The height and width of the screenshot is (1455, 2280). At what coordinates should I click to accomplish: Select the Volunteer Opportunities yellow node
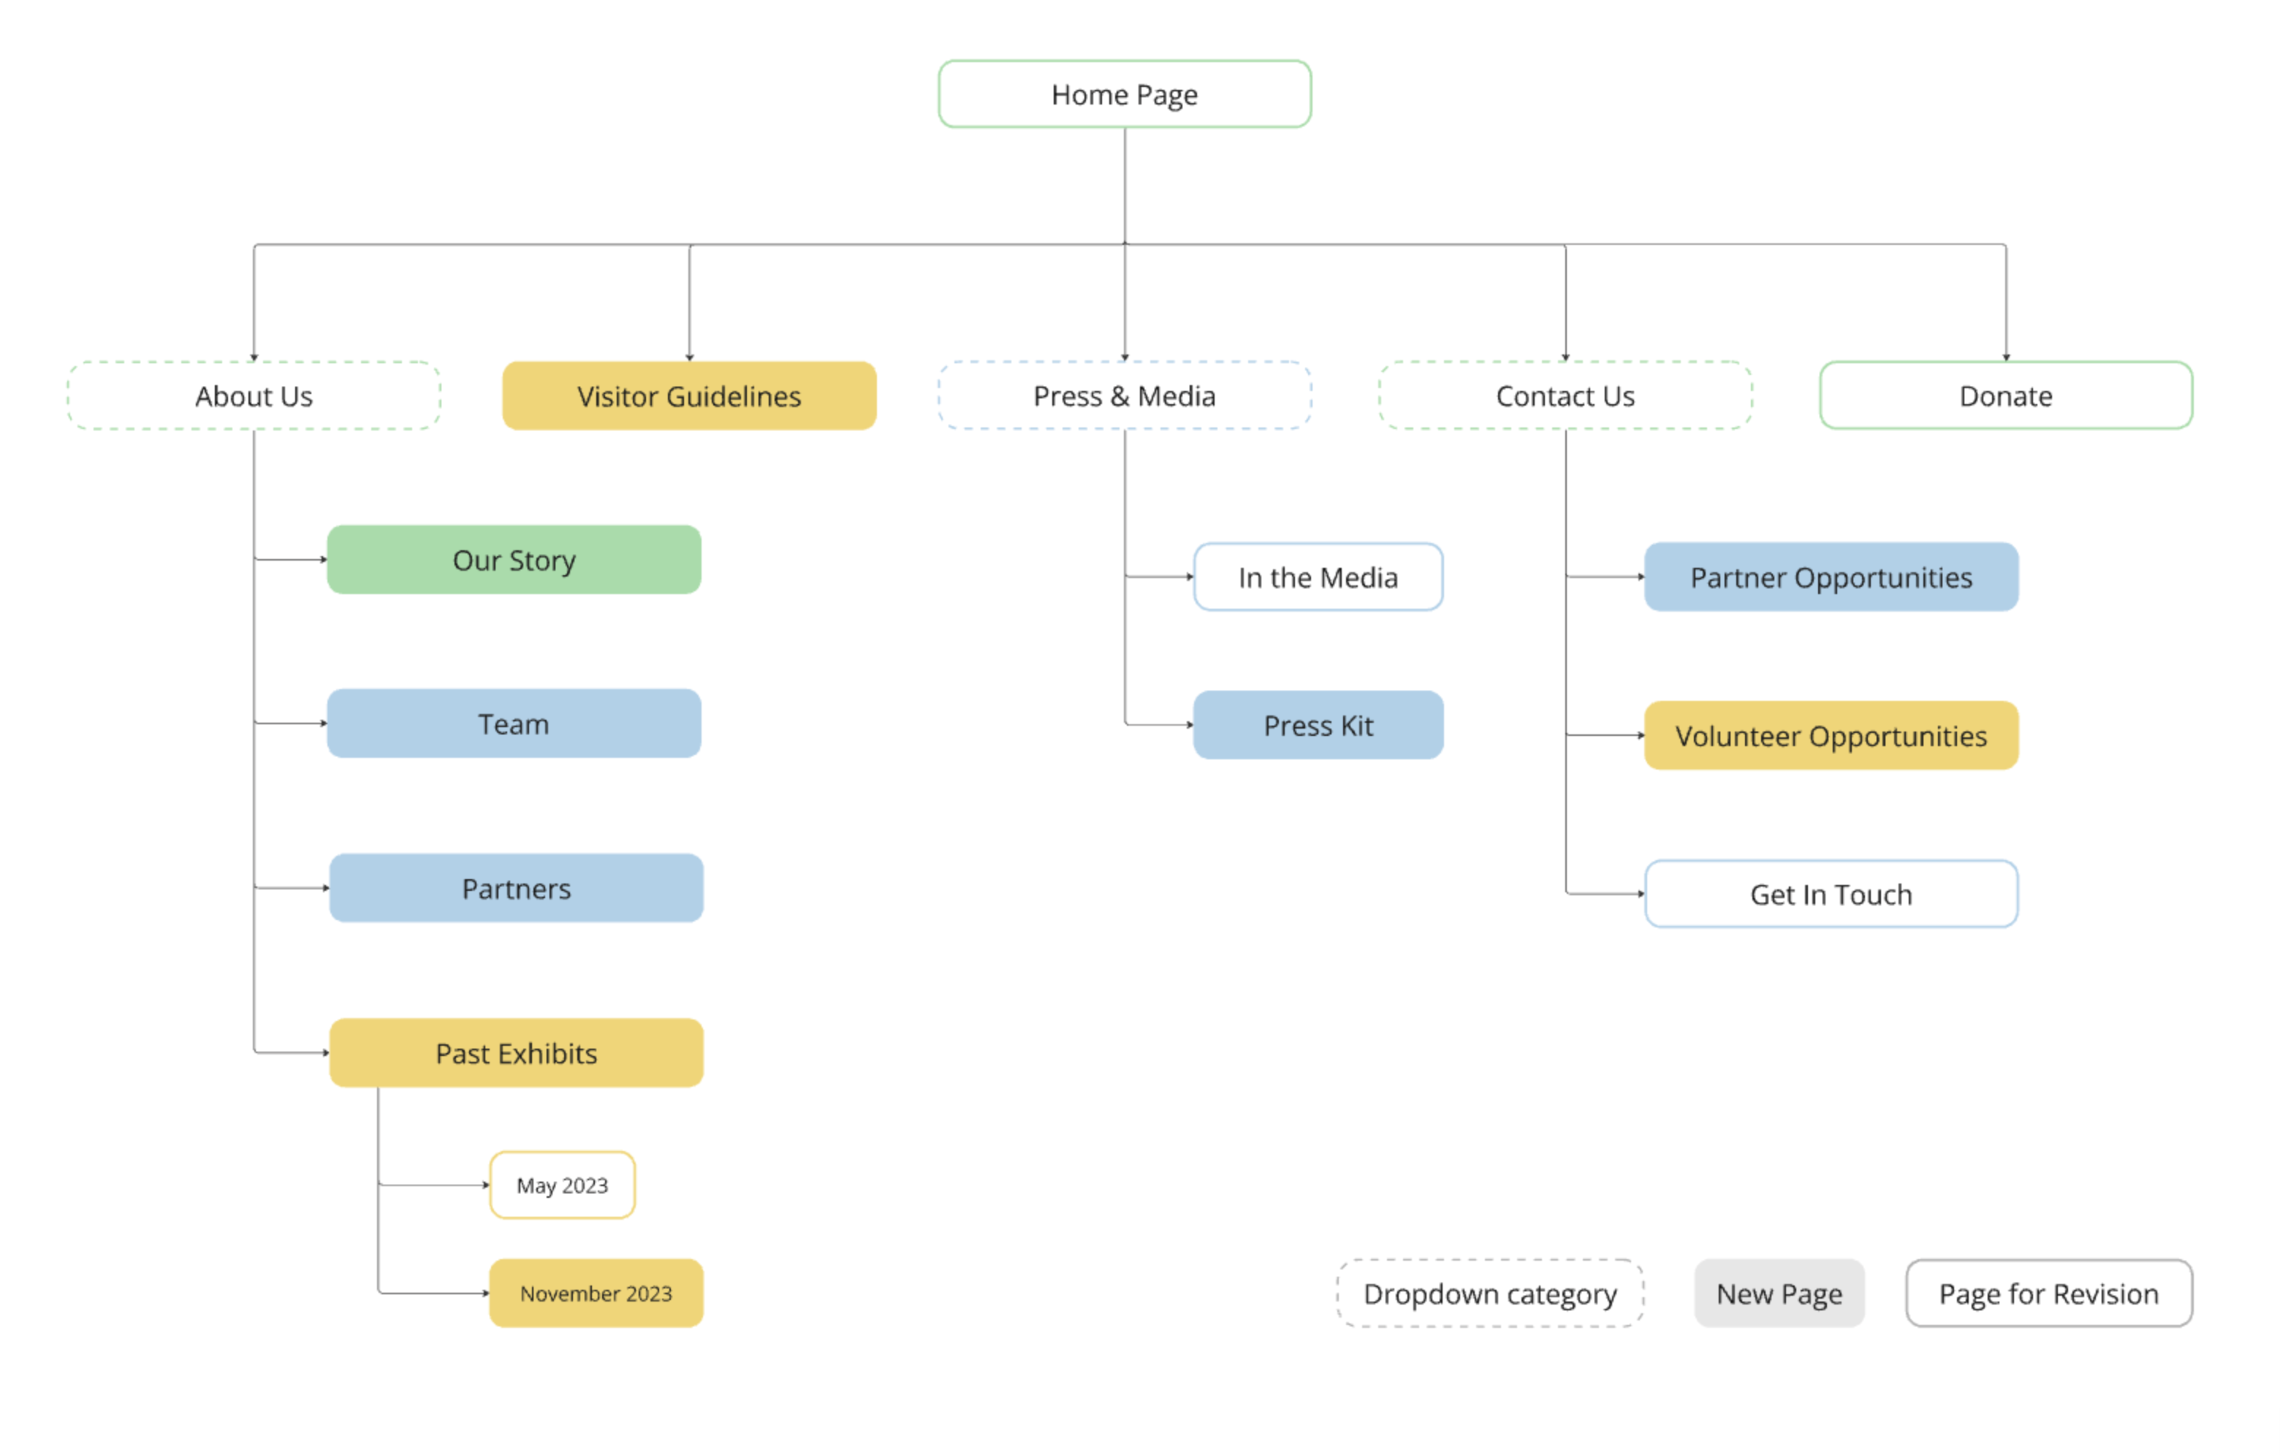1831,736
